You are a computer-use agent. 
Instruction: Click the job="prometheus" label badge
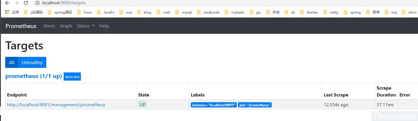pos(255,105)
